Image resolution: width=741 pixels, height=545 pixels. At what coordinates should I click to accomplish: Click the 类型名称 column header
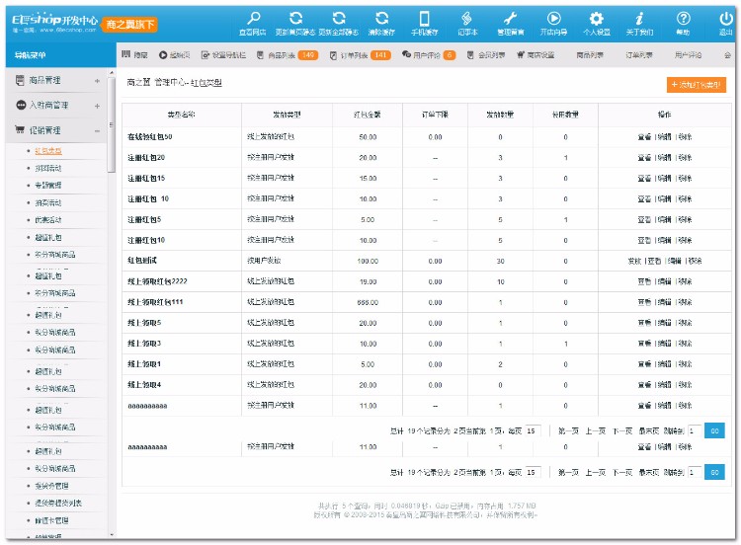pos(182,115)
